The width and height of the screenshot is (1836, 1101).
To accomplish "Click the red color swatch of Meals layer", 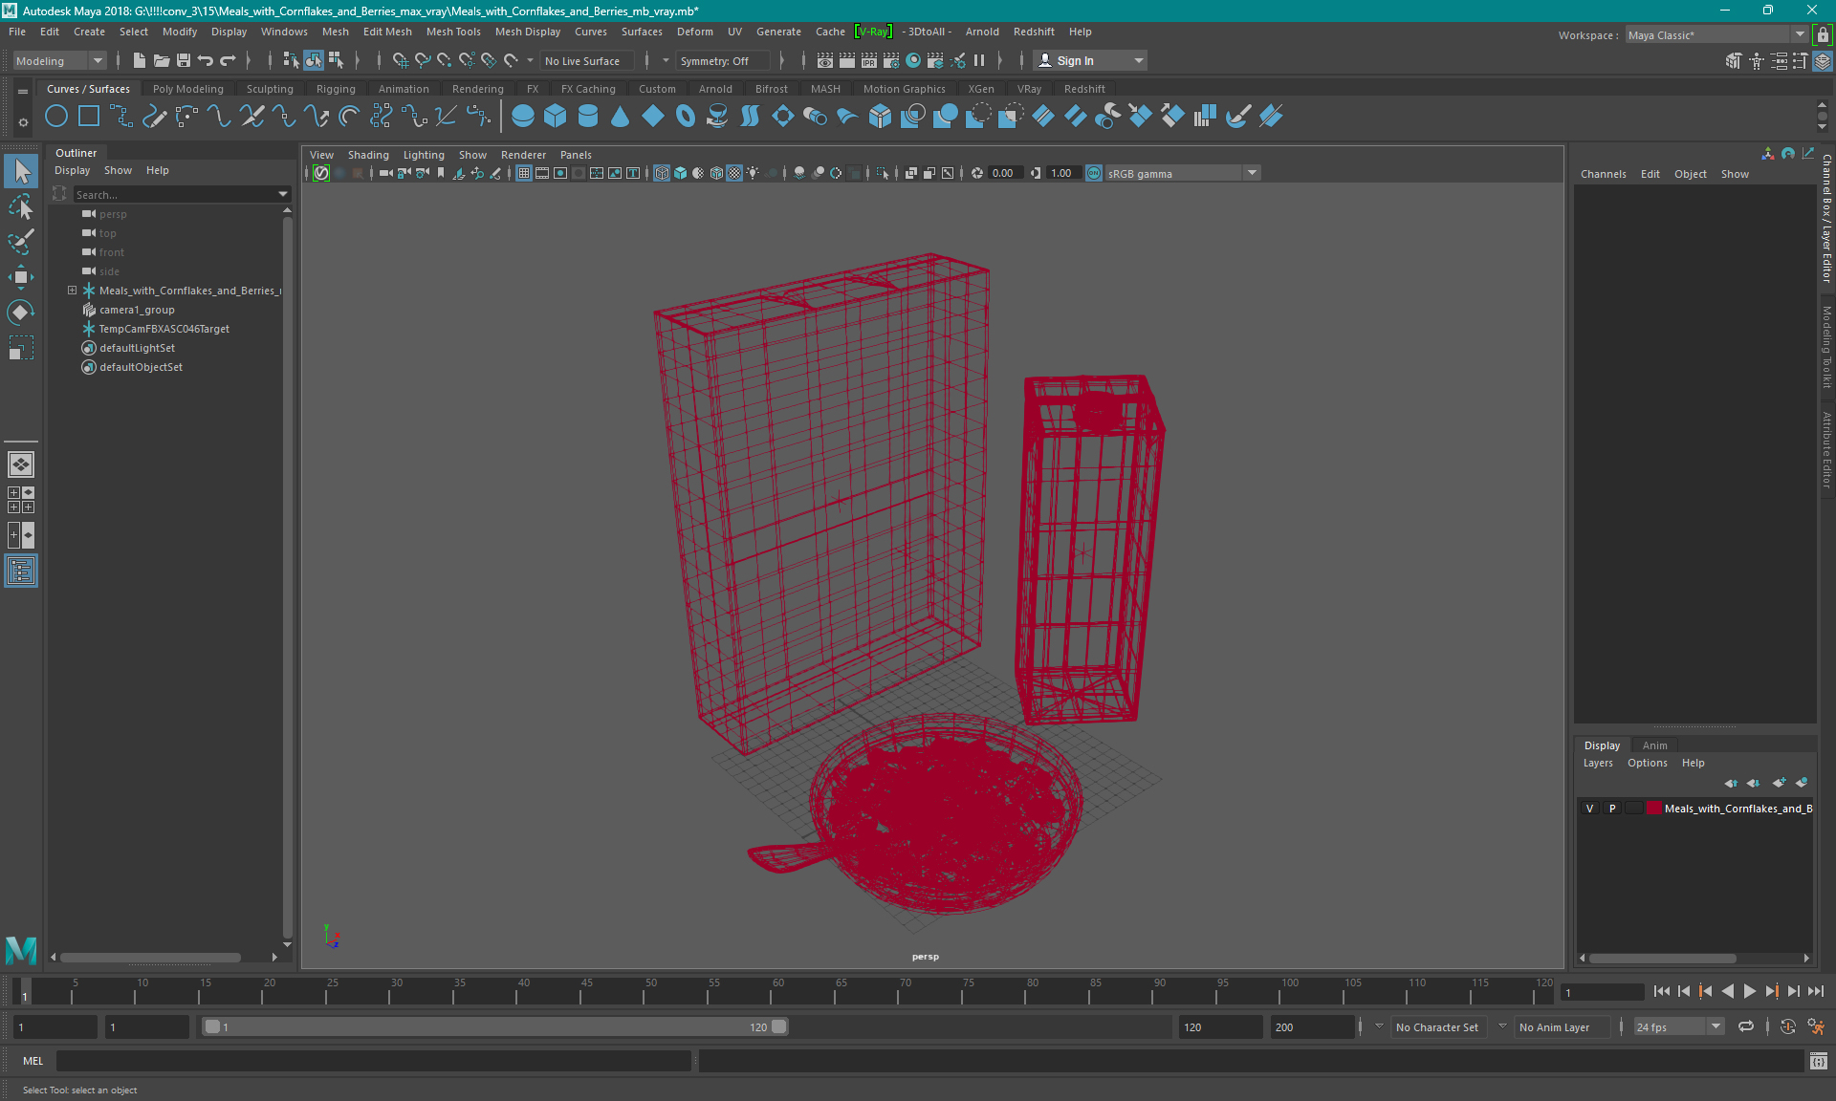I will coord(1653,809).
